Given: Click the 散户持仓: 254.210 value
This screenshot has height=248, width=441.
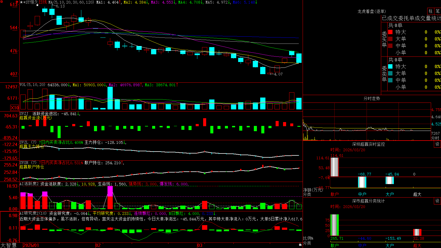Looking at the screenshot, I should point(103,163).
